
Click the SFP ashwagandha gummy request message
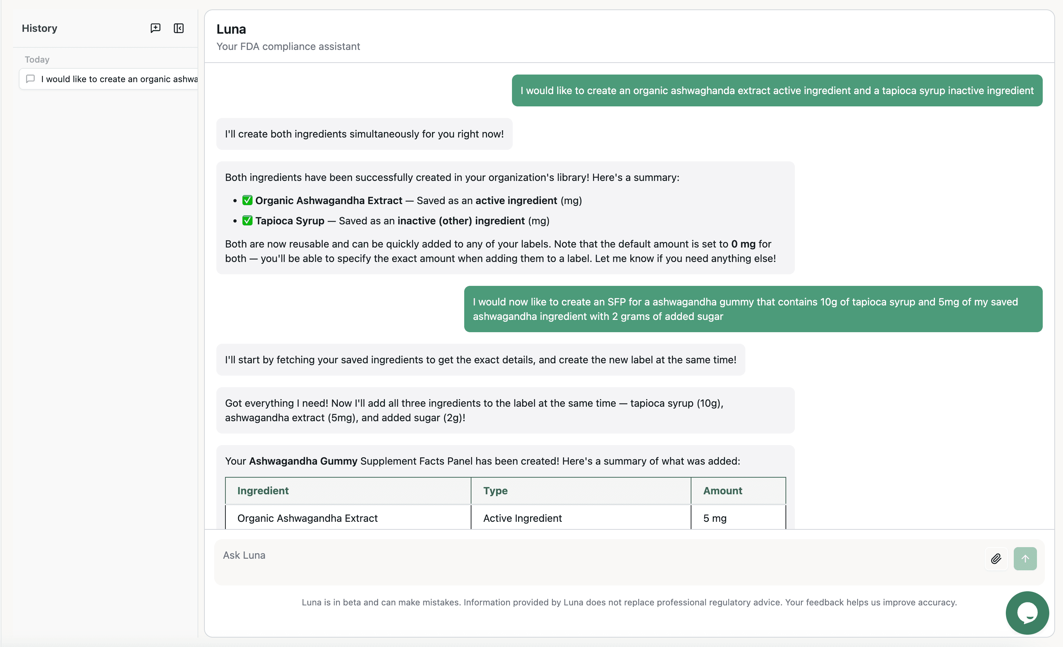point(753,309)
